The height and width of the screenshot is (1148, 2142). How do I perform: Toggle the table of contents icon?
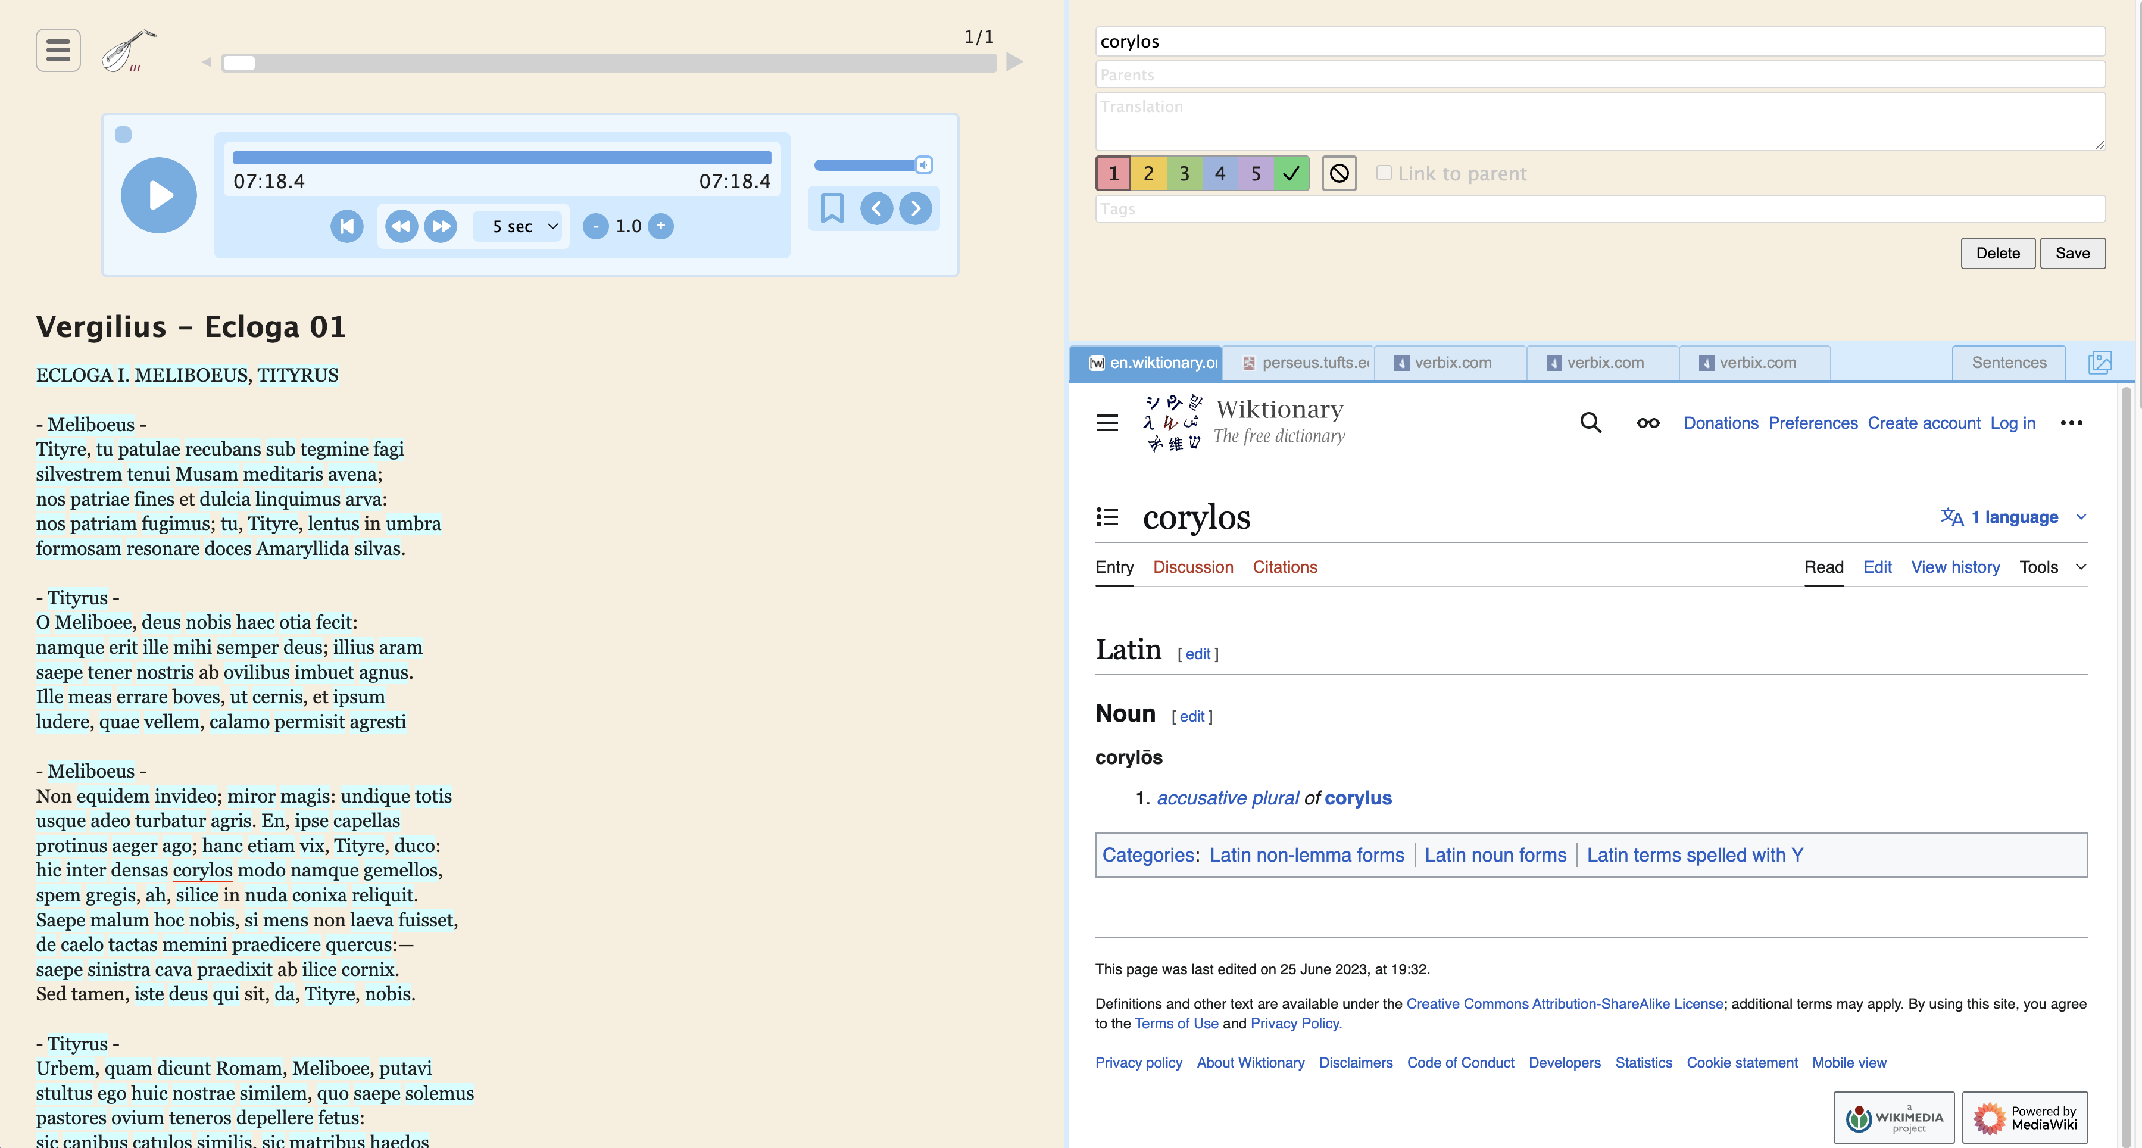pyautogui.click(x=1107, y=517)
